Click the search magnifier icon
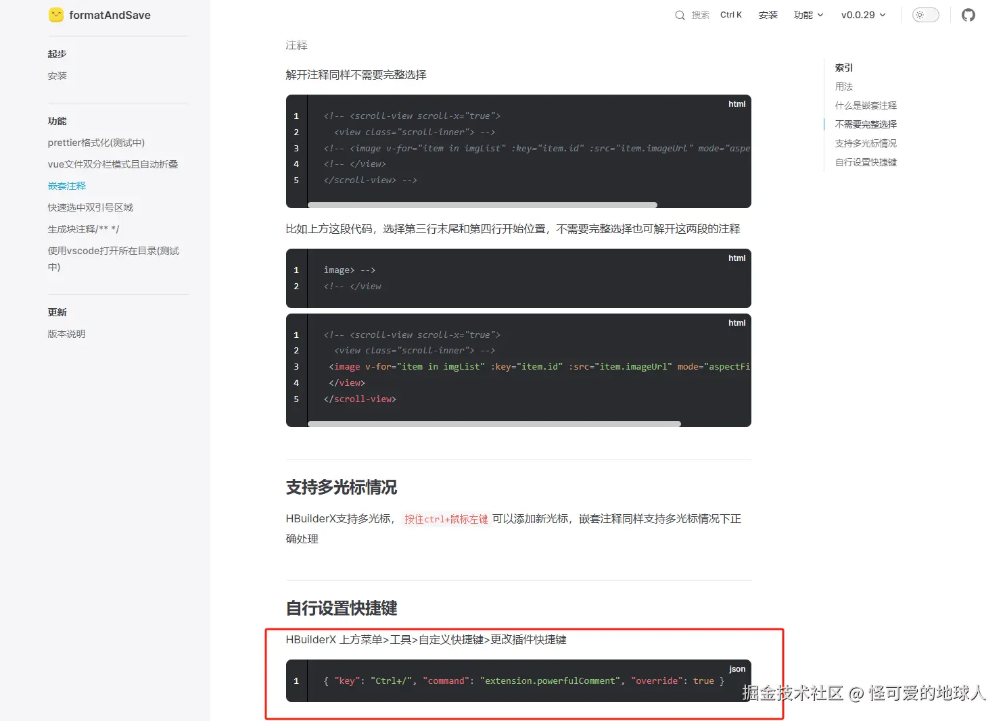 pos(680,15)
